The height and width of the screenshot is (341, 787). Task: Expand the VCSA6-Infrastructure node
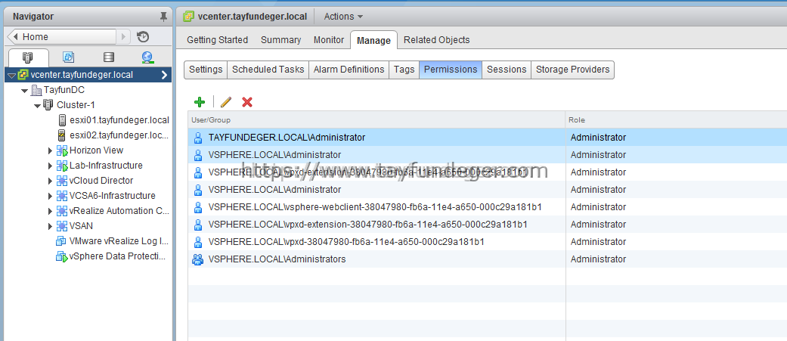click(50, 196)
